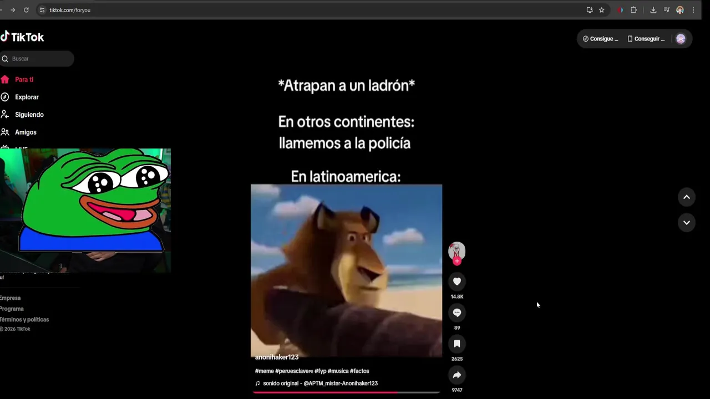
Task: Click the browser forward arrow
Action: [x=13, y=10]
